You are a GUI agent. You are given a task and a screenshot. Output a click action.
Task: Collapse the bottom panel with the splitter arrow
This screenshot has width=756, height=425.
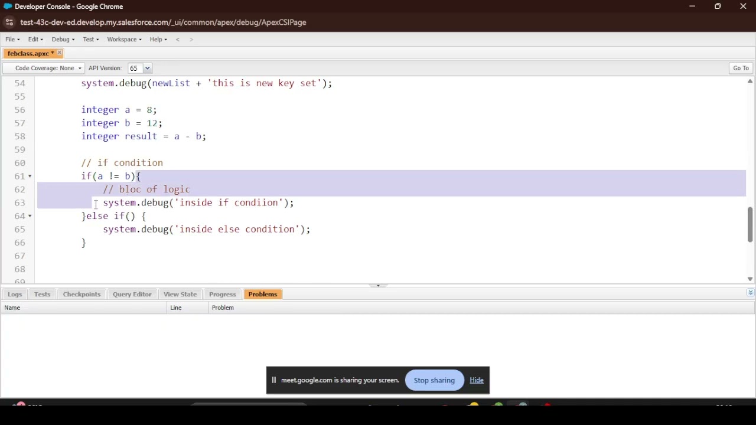point(378,285)
